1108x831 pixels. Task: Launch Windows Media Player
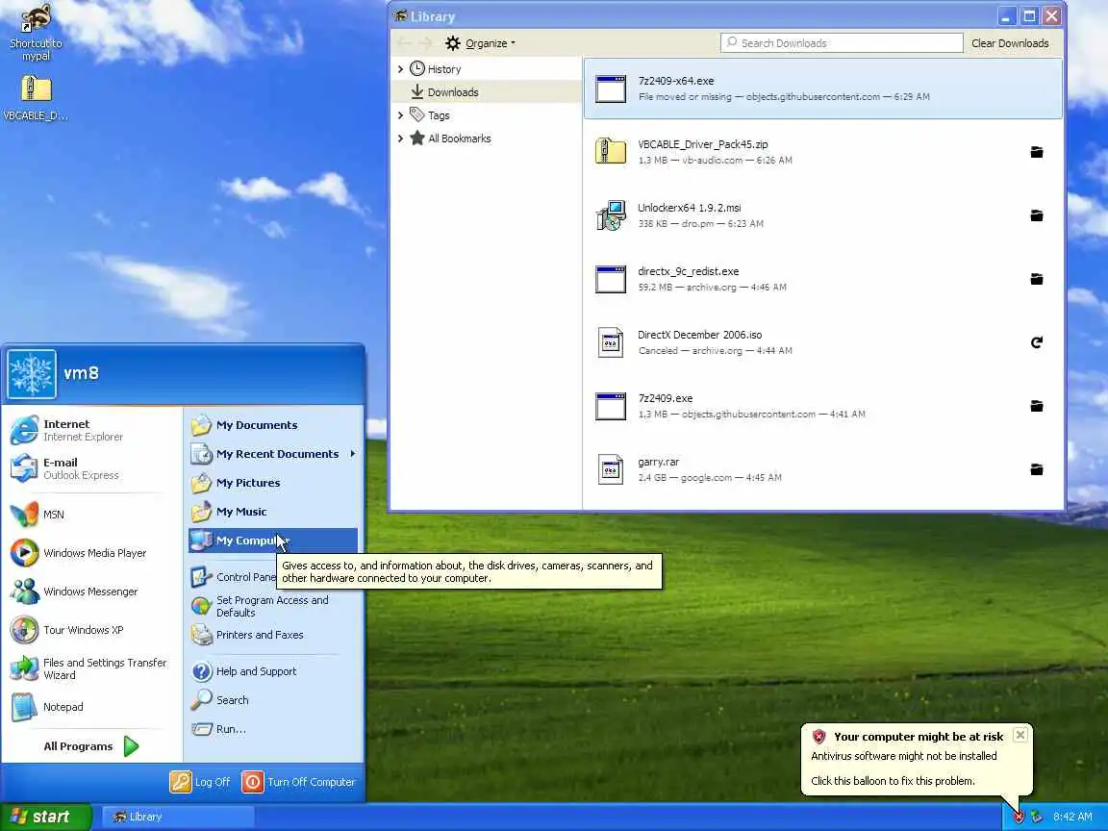[x=92, y=553]
